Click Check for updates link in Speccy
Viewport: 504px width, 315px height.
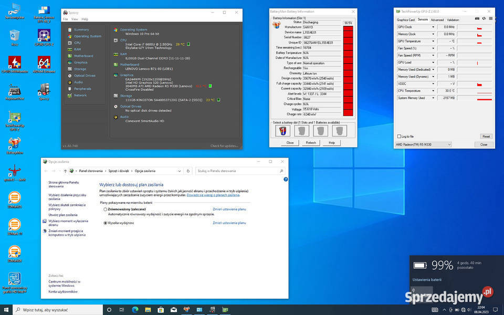(x=224, y=146)
